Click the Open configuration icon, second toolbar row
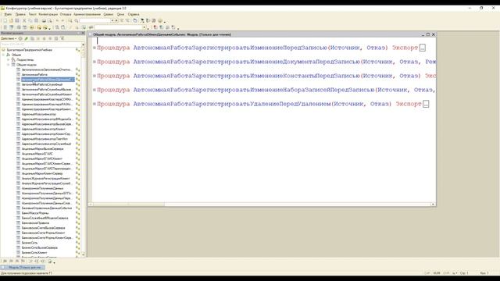500x281 pixels. 5,28
